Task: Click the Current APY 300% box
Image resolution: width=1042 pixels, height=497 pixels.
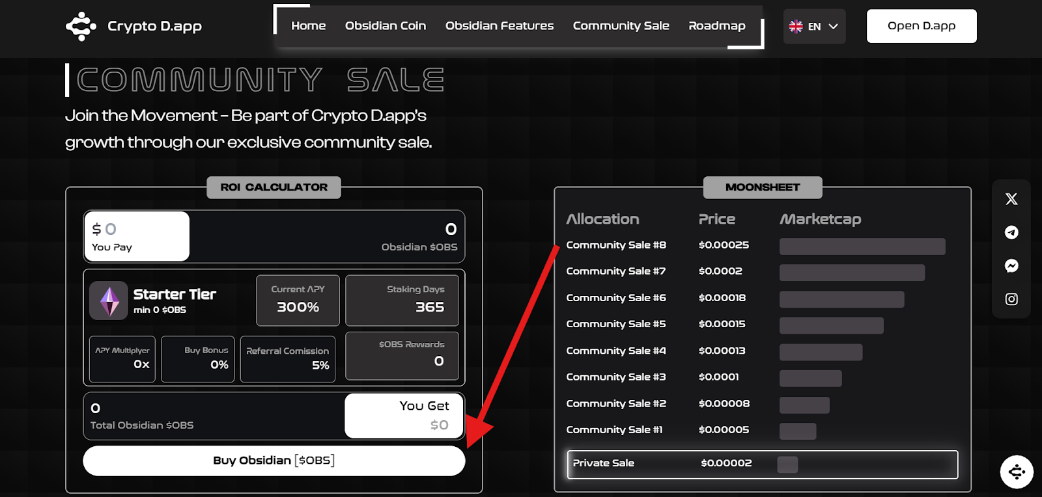Action: (298, 301)
